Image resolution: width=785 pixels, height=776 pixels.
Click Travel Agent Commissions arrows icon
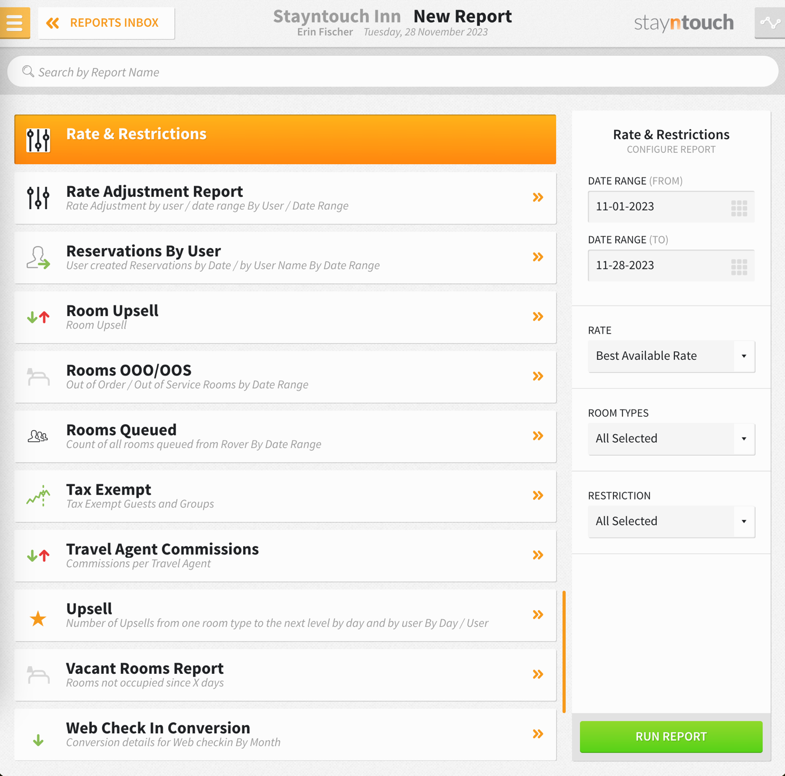click(x=38, y=556)
